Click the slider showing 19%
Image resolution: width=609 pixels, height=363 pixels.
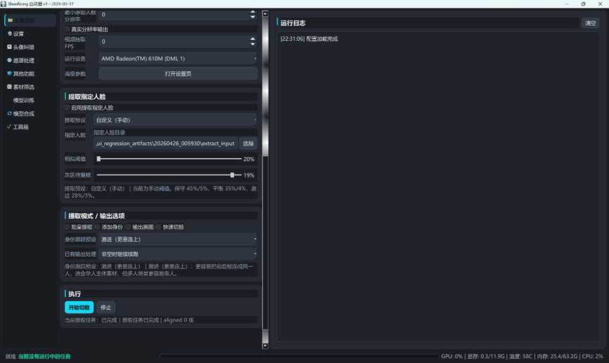coord(169,175)
